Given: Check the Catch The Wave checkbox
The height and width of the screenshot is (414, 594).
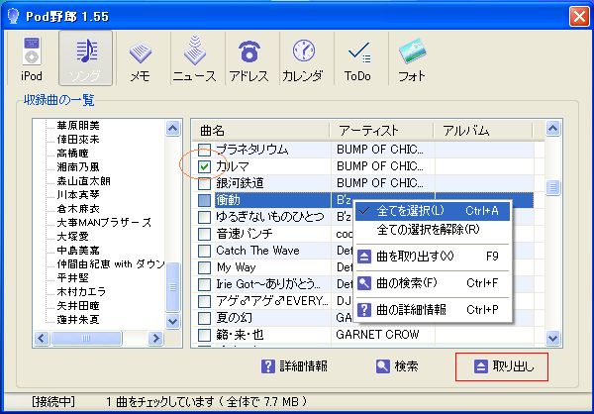Looking at the screenshot, I should [205, 251].
